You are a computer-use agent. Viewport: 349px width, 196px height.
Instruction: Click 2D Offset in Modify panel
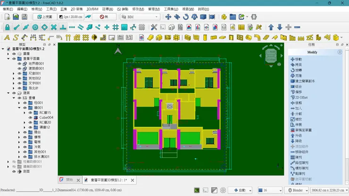point(301,97)
